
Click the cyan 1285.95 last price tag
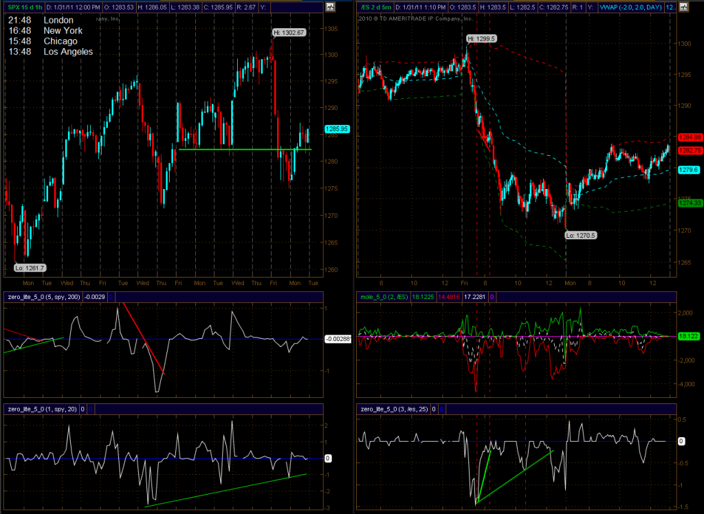[337, 128]
